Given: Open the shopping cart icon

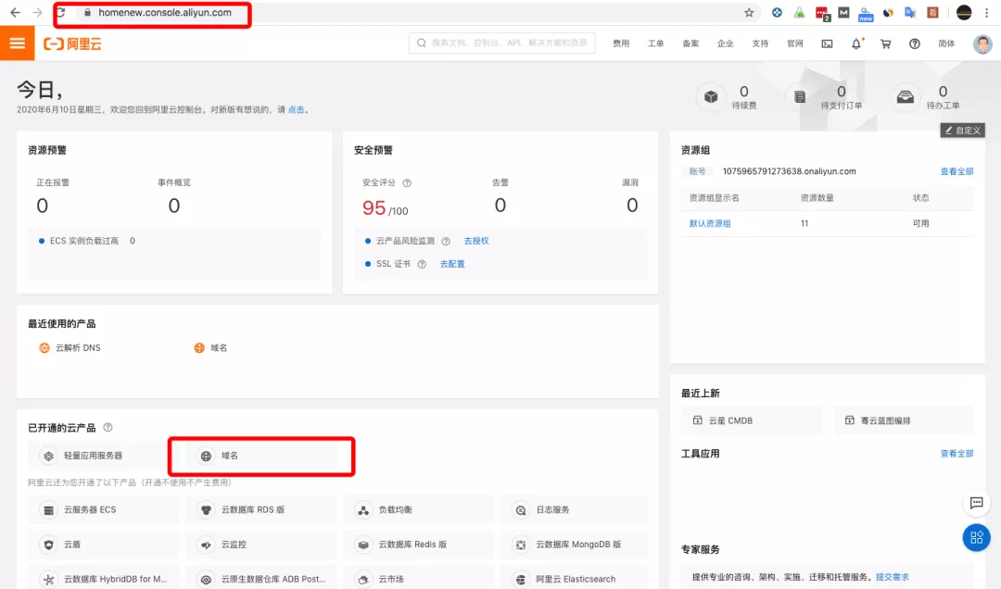Looking at the screenshot, I should pyautogui.click(x=885, y=44).
